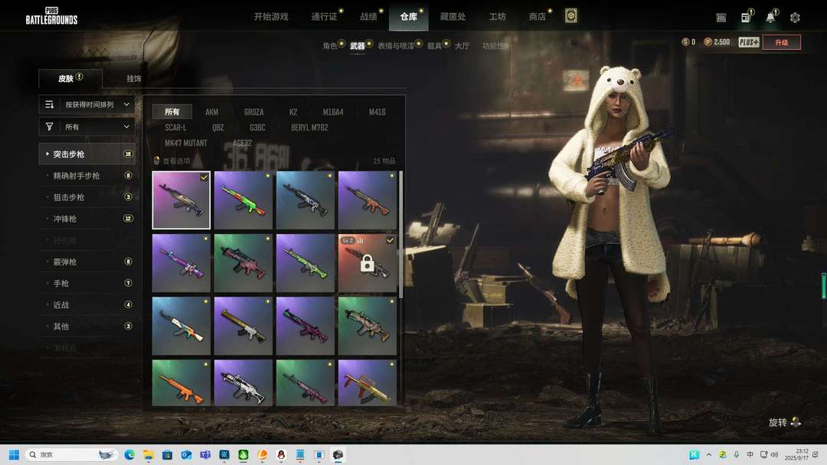Open the QQ penguin app in taskbar
This screenshot has width=827, height=465.
[281, 454]
